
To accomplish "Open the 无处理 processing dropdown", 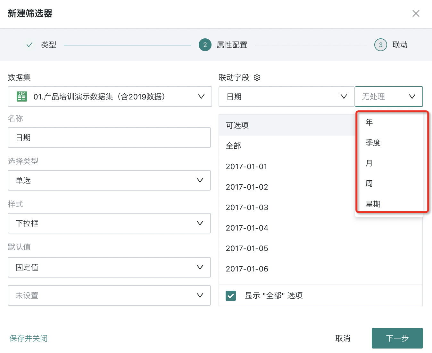I will tap(389, 97).
